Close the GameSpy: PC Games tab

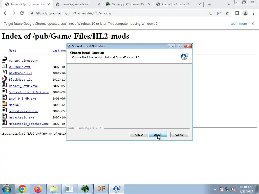[149, 5]
